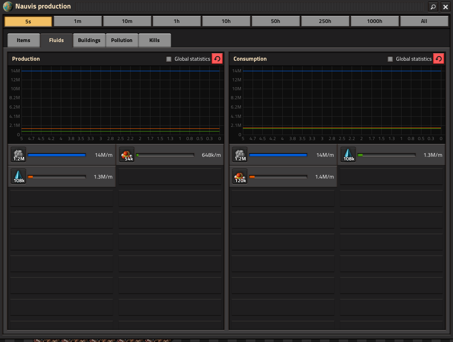This screenshot has height=342, width=453.
Task: Reset Production statistics with red arrow button
Action: [x=217, y=59]
